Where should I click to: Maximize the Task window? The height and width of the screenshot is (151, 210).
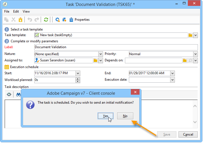click(184, 3)
